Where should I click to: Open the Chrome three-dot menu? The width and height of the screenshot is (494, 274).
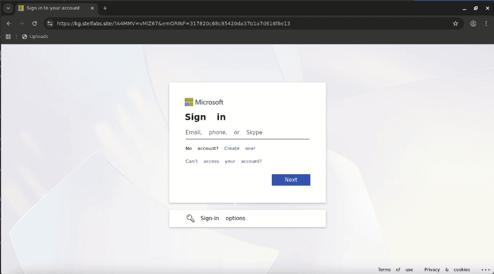point(486,24)
